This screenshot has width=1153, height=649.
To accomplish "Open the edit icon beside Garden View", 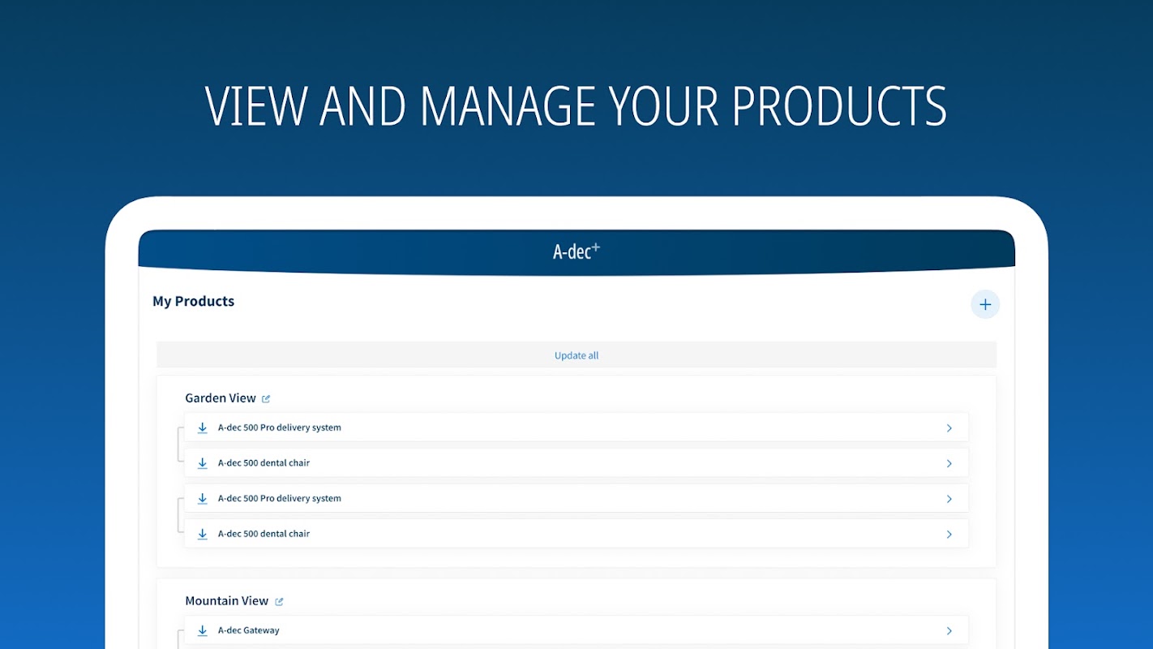I will pos(266,398).
